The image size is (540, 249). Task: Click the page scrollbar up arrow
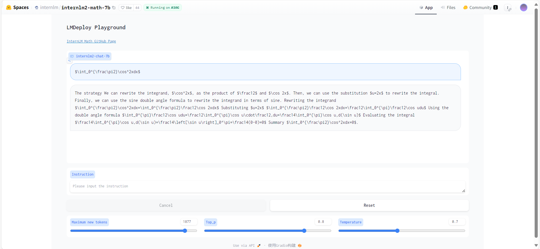tap(536, 4)
